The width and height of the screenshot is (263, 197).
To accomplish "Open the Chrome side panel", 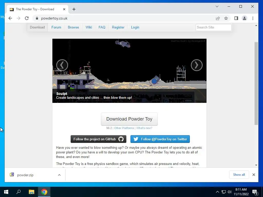I will click(236, 18).
